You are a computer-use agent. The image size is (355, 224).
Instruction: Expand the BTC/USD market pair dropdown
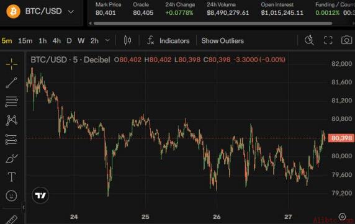tap(71, 12)
